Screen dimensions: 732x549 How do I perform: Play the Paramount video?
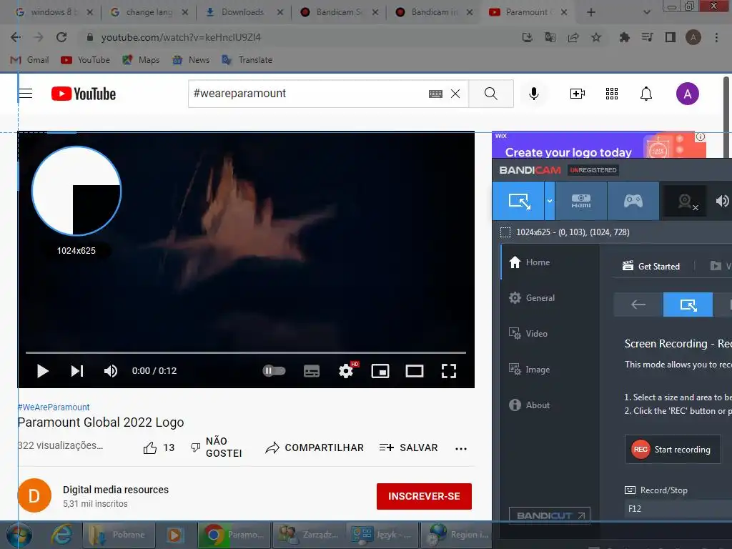(x=42, y=371)
